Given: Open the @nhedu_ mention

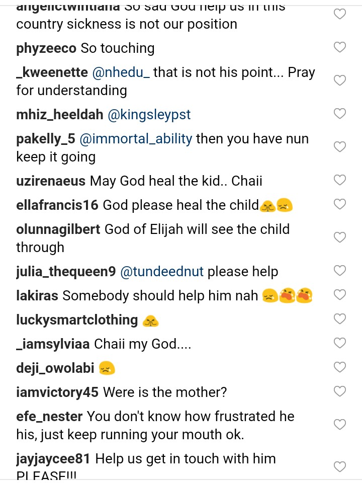Looking at the screenshot, I should click(x=121, y=72).
